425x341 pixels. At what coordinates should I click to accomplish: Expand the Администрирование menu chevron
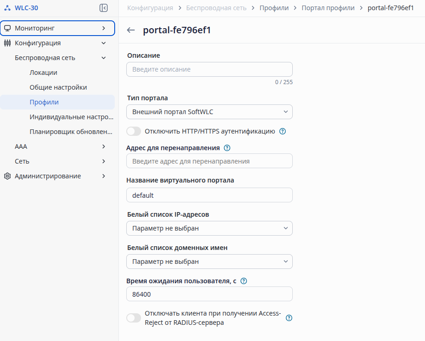(x=104, y=176)
